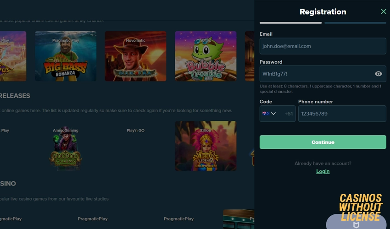
Task: Click the first registration step progress bar
Action: pyautogui.click(x=290, y=23)
